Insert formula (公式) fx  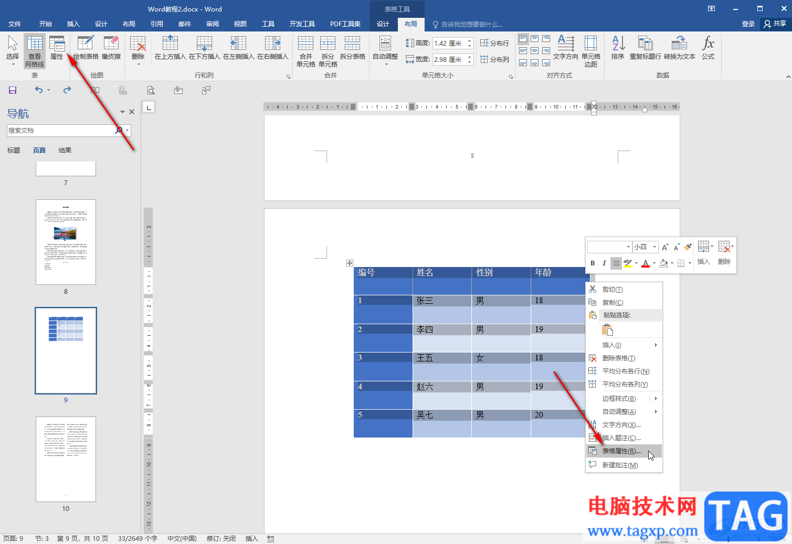click(x=708, y=48)
